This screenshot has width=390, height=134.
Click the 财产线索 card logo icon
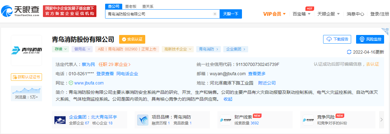pyautogui.click(x=225, y=120)
